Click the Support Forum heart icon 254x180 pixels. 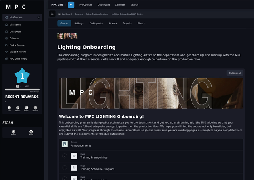pyautogui.click(x=6, y=52)
